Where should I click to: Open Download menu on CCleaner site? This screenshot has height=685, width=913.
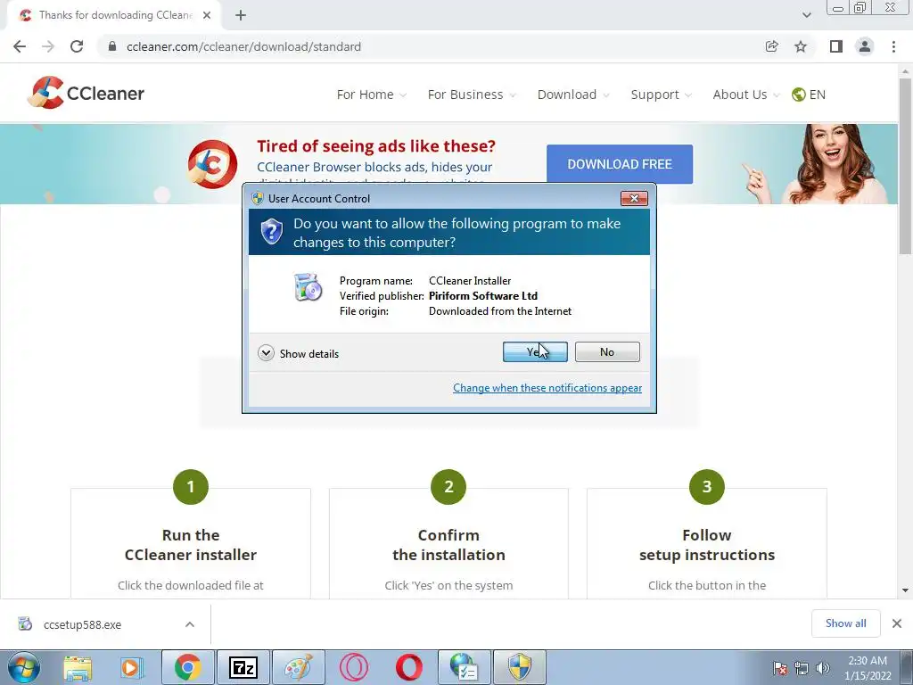(573, 95)
